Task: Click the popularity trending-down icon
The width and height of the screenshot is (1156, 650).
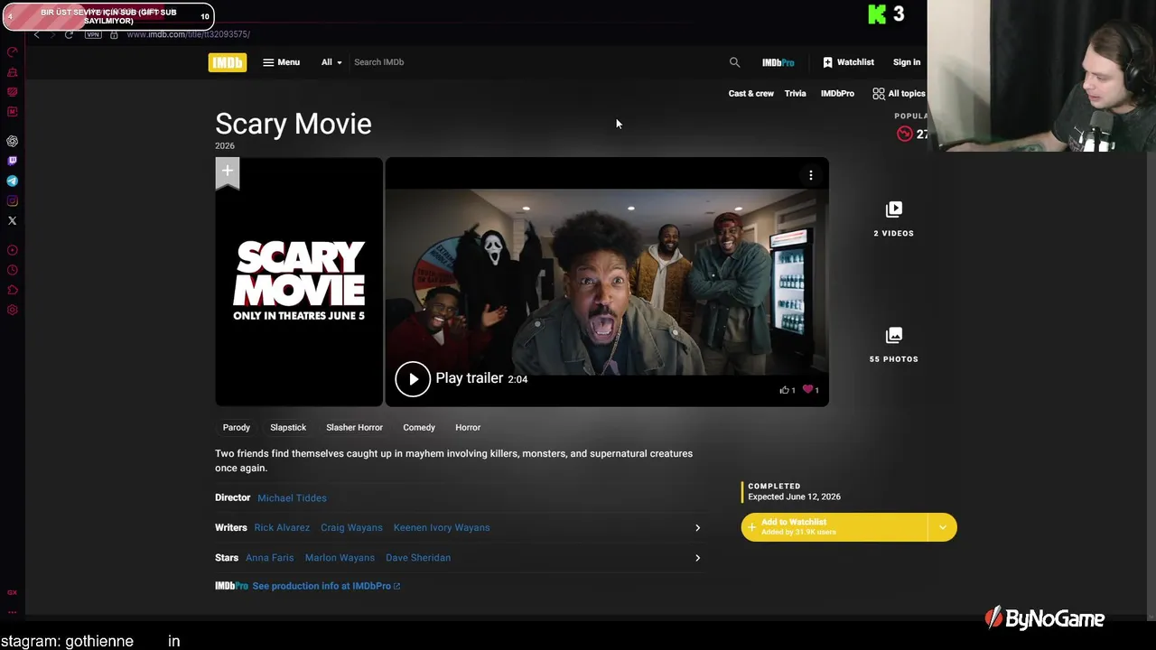Action: tap(905, 134)
